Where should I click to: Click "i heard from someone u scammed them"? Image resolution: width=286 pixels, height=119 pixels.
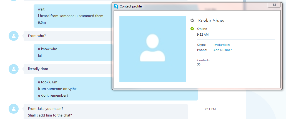click(x=71, y=16)
